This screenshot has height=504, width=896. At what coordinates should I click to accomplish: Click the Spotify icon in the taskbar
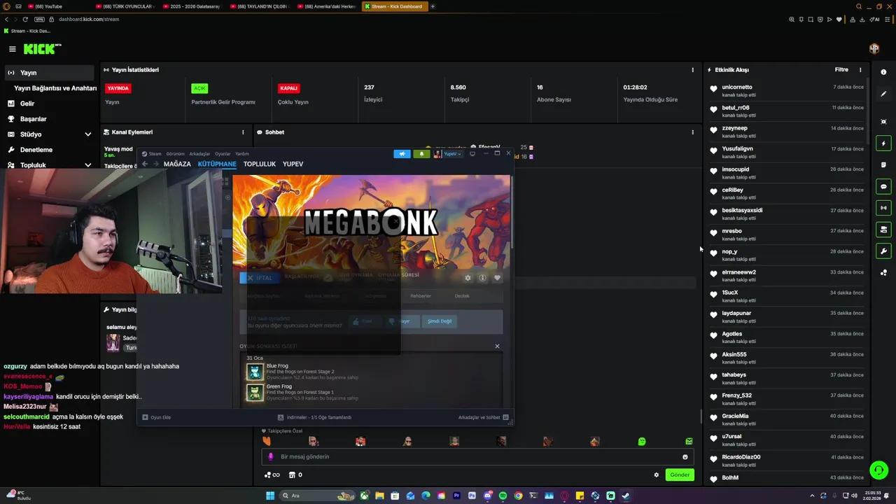[x=503, y=496]
